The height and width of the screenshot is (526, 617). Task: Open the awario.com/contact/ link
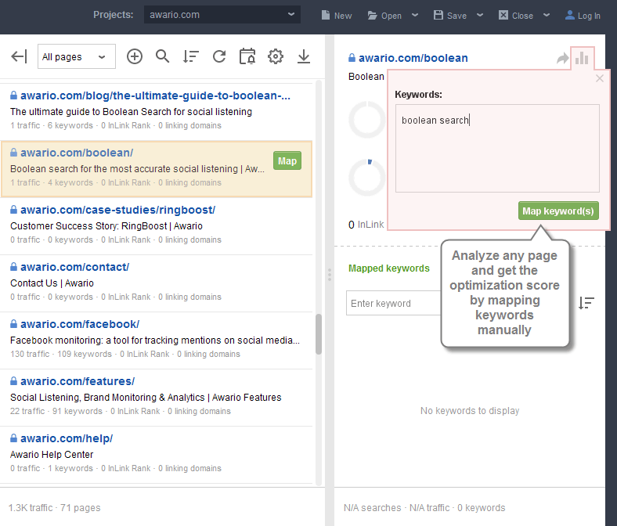coord(74,267)
